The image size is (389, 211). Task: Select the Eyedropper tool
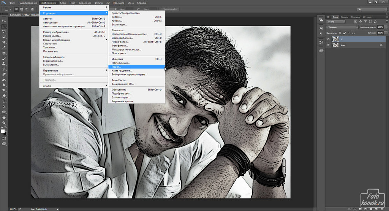pos(4,48)
